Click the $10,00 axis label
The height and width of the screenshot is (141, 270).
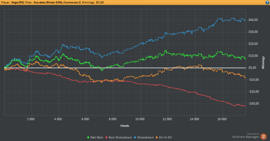pyautogui.click(x=253, y=56)
